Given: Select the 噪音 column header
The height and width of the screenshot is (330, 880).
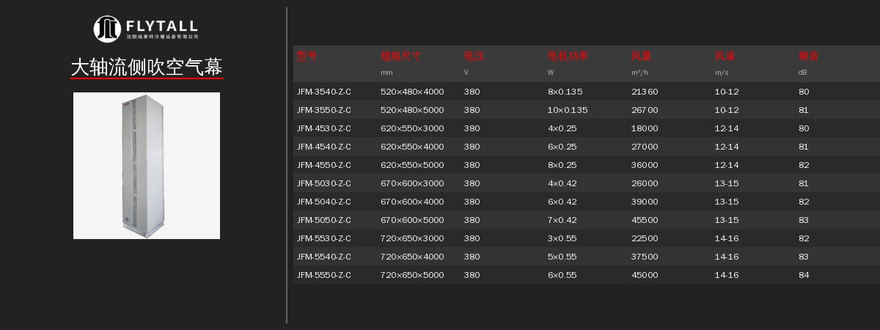Looking at the screenshot, I should [x=809, y=56].
